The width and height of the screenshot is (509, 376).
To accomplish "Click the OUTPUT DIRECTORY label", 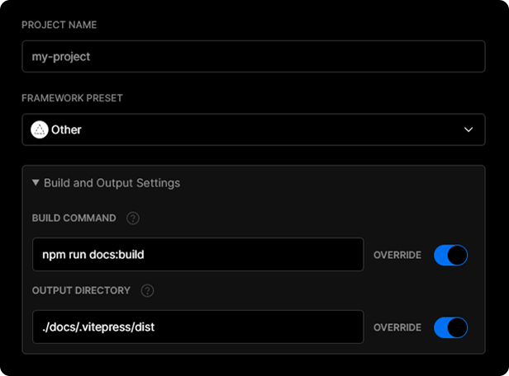I will (x=82, y=290).
